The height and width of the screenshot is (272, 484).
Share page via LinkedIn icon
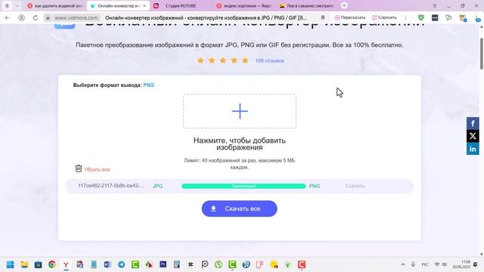point(473,149)
